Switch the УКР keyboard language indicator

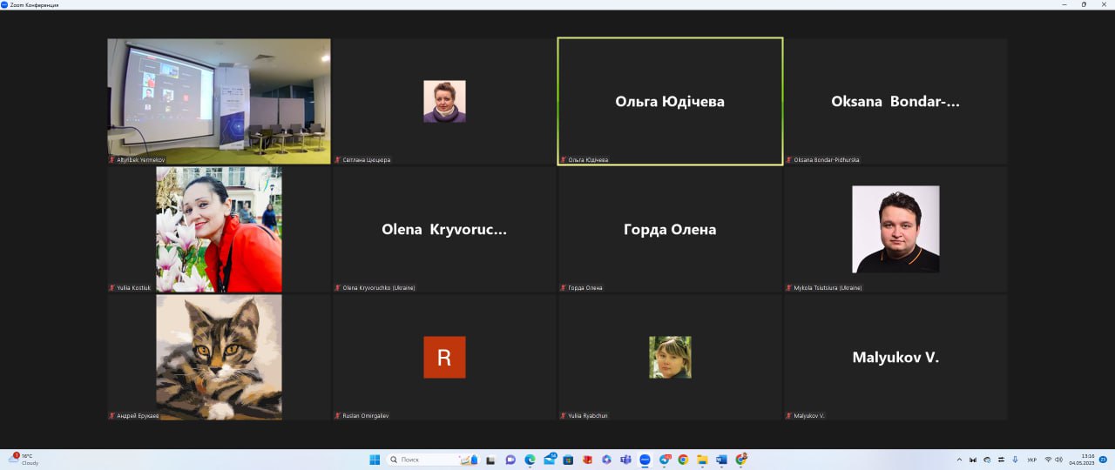[x=1032, y=460]
